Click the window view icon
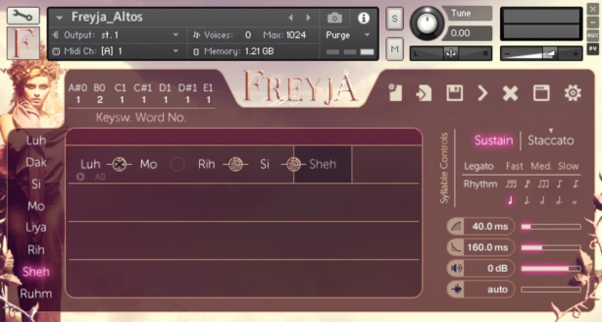The height and width of the screenshot is (322, 602). (541, 93)
